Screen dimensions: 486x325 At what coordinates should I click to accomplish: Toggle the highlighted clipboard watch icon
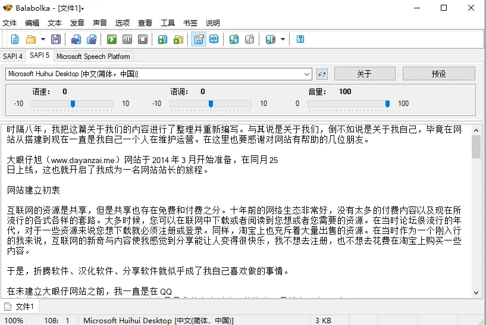198,39
